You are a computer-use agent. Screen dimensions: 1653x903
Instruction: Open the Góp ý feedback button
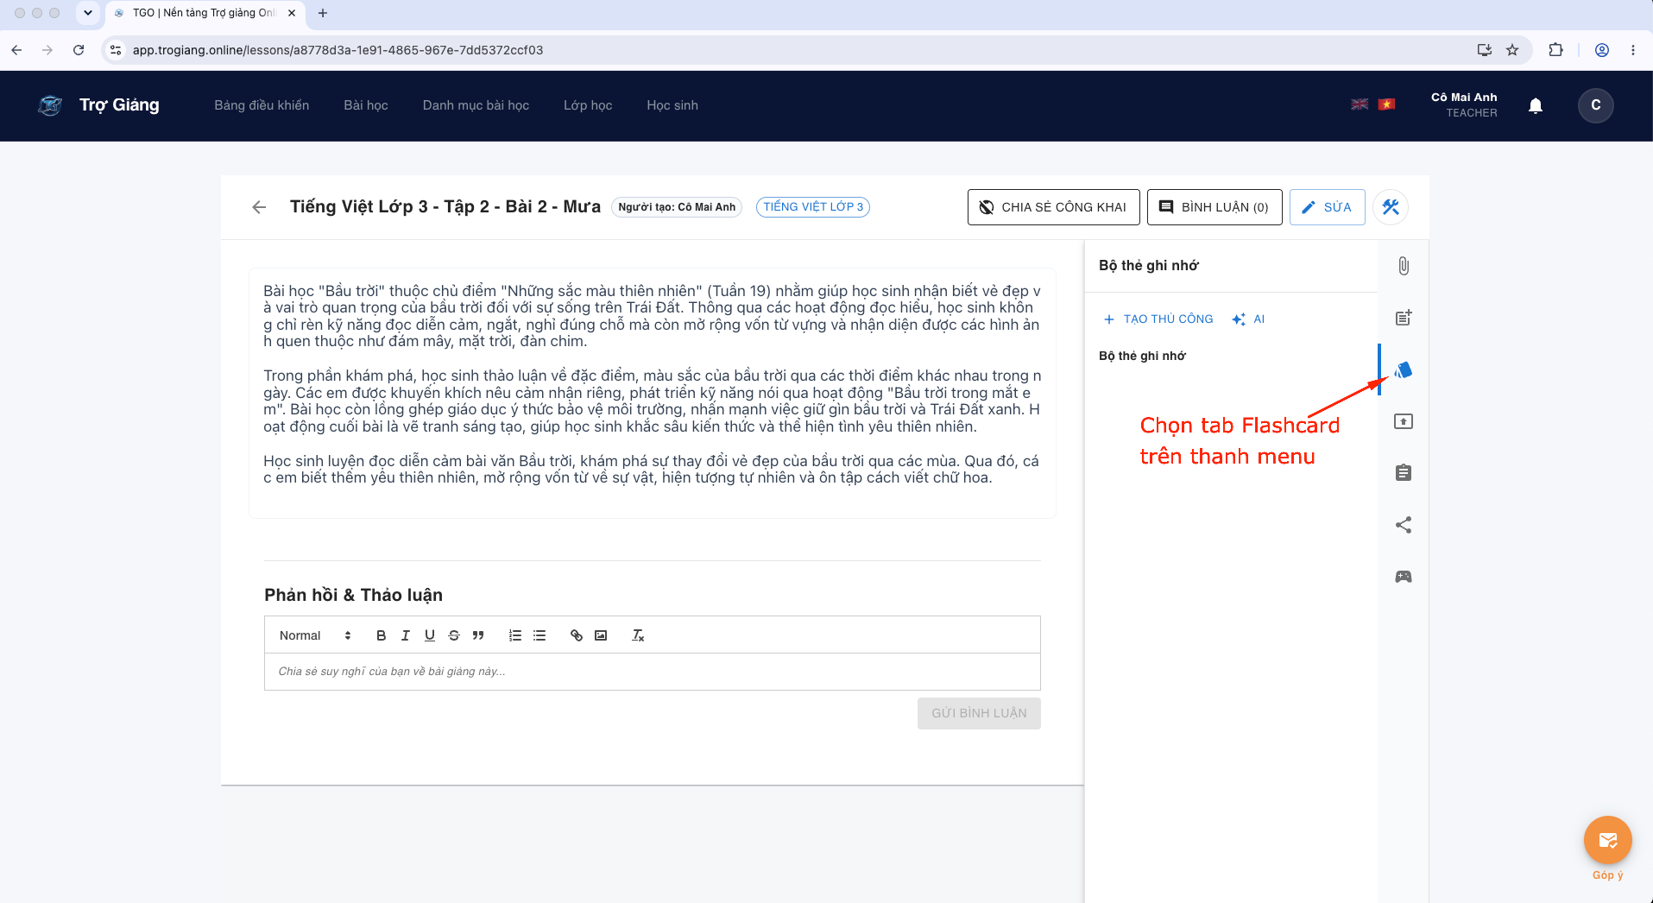(x=1608, y=841)
